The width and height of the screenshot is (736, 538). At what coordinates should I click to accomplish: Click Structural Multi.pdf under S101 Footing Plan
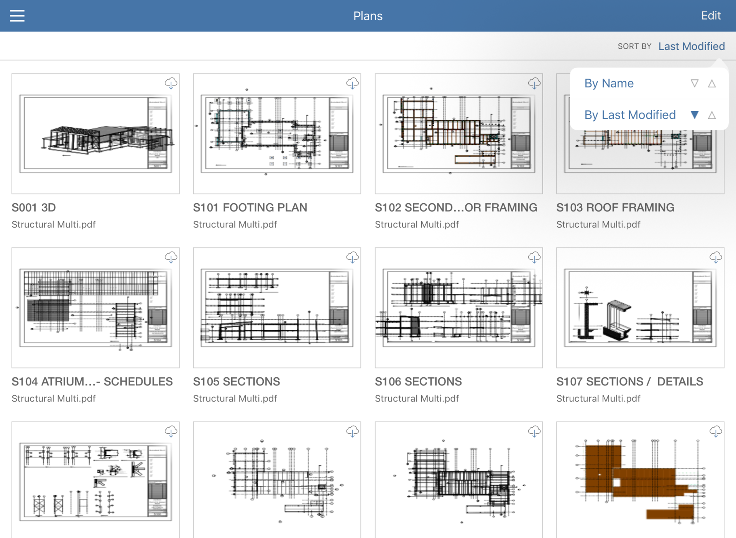[235, 224]
